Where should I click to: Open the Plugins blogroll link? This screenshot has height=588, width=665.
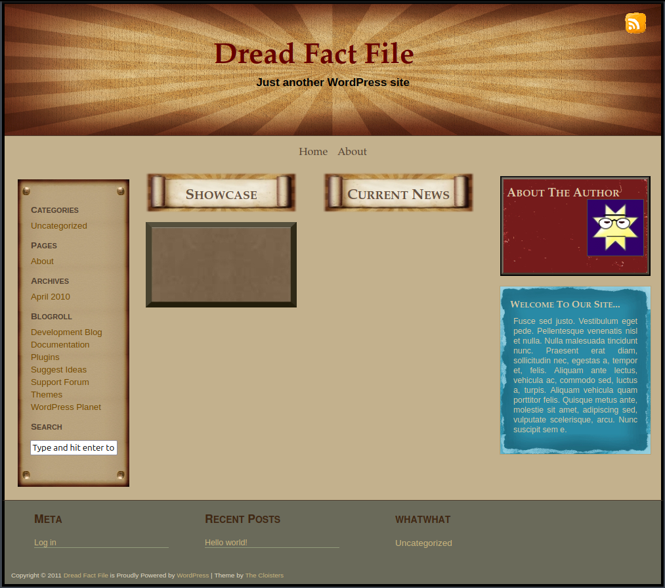tap(45, 357)
